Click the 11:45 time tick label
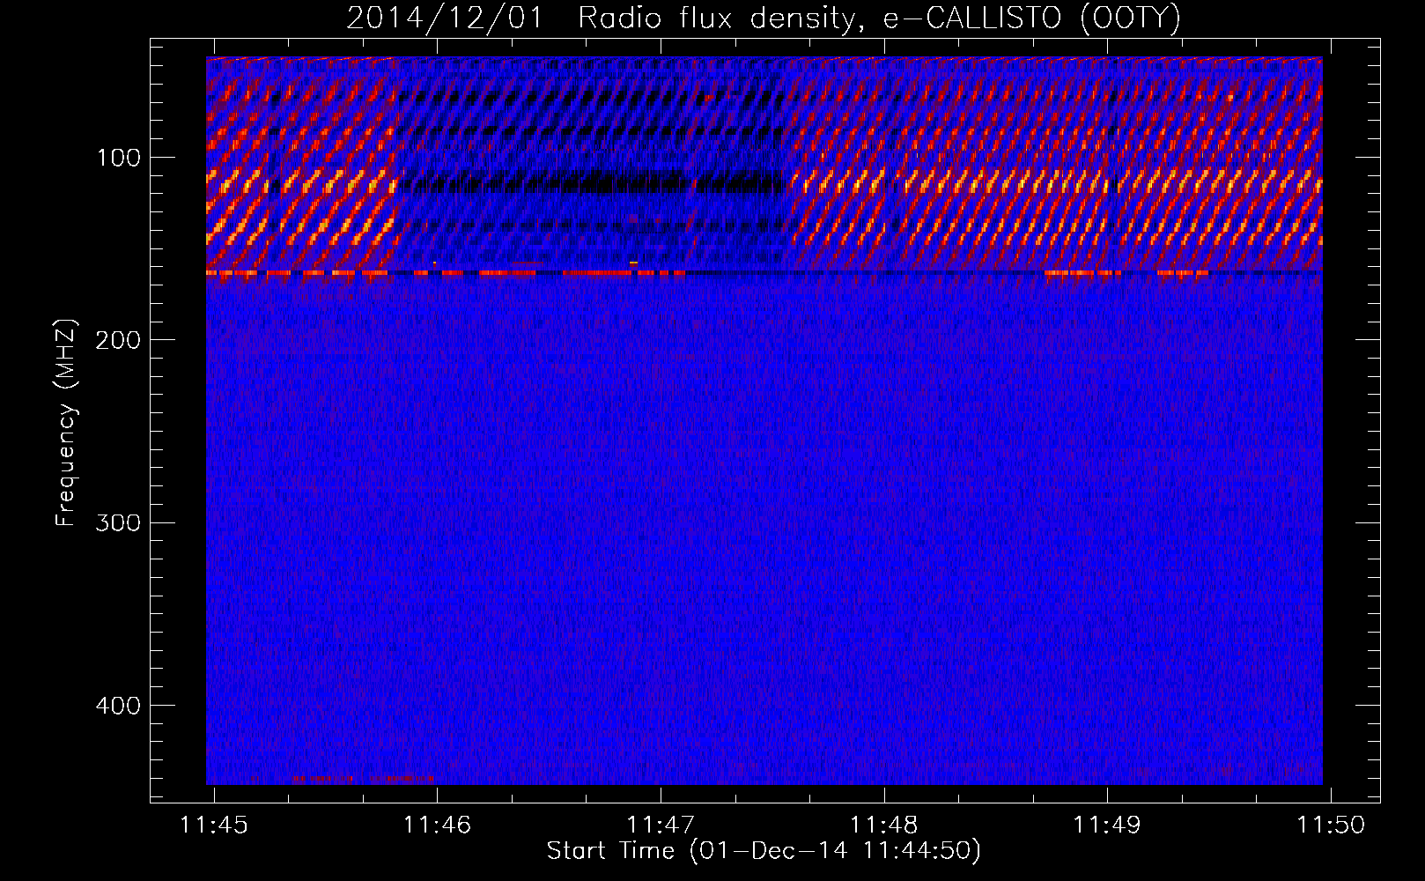This screenshot has height=881, width=1425. tap(214, 825)
